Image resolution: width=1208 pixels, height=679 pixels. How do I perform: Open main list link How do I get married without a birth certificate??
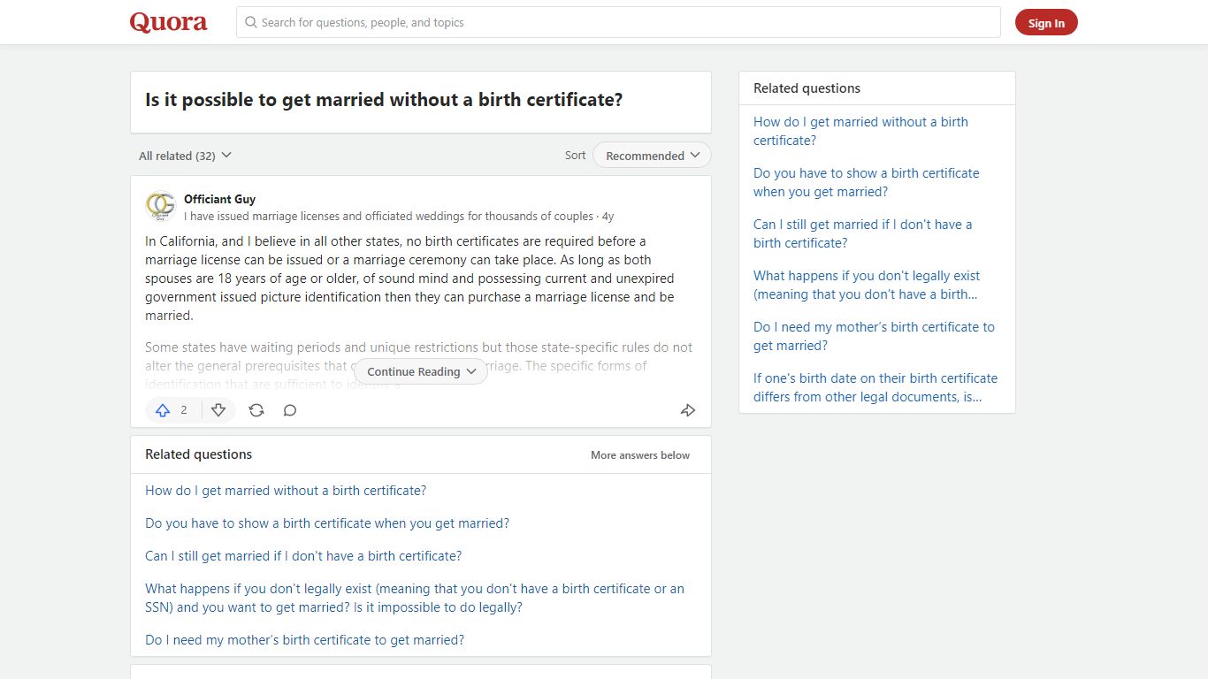point(286,491)
